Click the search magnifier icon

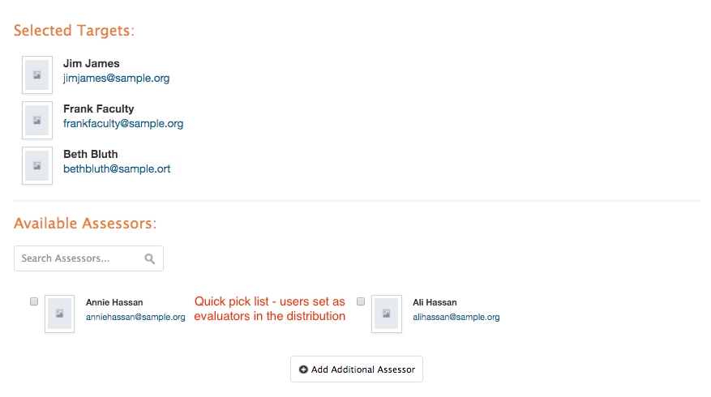(x=150, y=258)
